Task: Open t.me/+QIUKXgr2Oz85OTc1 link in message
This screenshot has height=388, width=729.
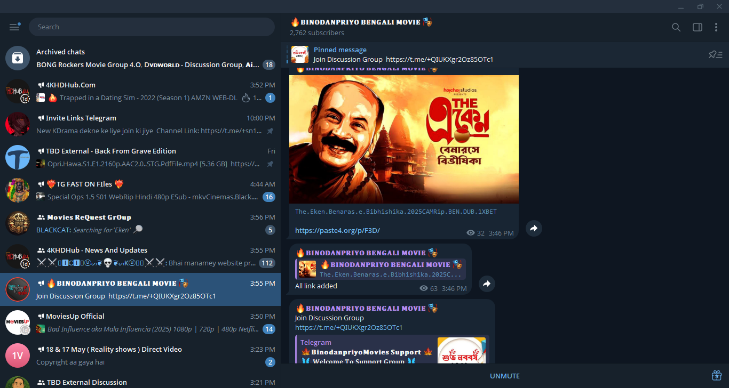Action: pyautogui.click(x=349, y=327)
